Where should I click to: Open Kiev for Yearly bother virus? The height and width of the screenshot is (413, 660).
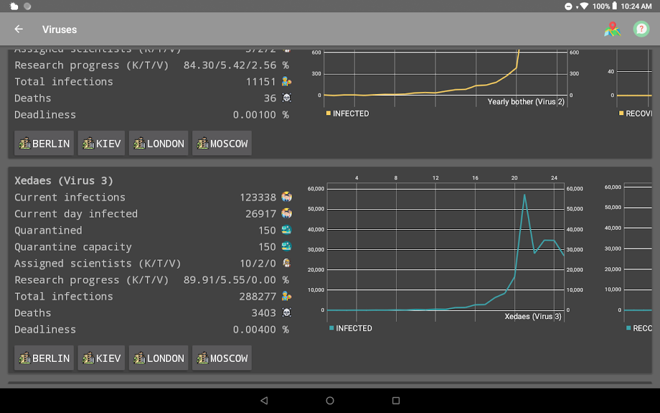coord(102,144)
